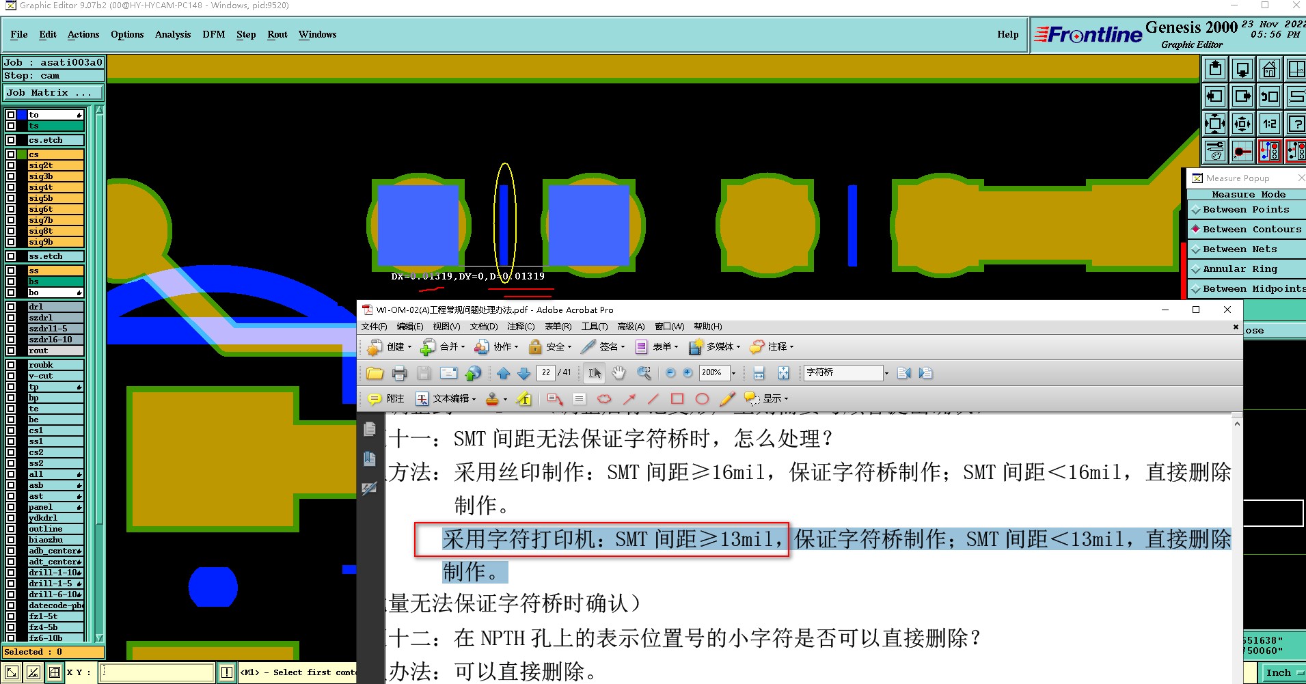Open the DFM menu in Genesis
The height and width of the screenshot is (684, 1306).
pos(213,34)
